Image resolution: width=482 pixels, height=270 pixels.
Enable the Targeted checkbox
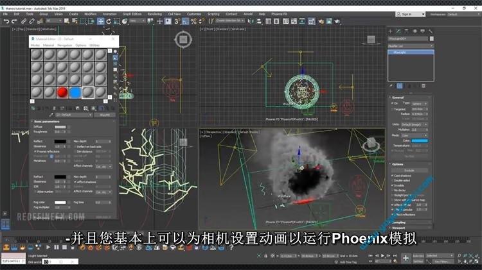click(392, 109)
